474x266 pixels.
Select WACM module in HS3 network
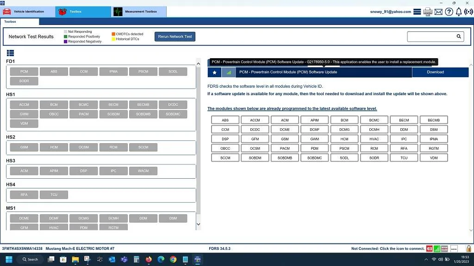143,171
